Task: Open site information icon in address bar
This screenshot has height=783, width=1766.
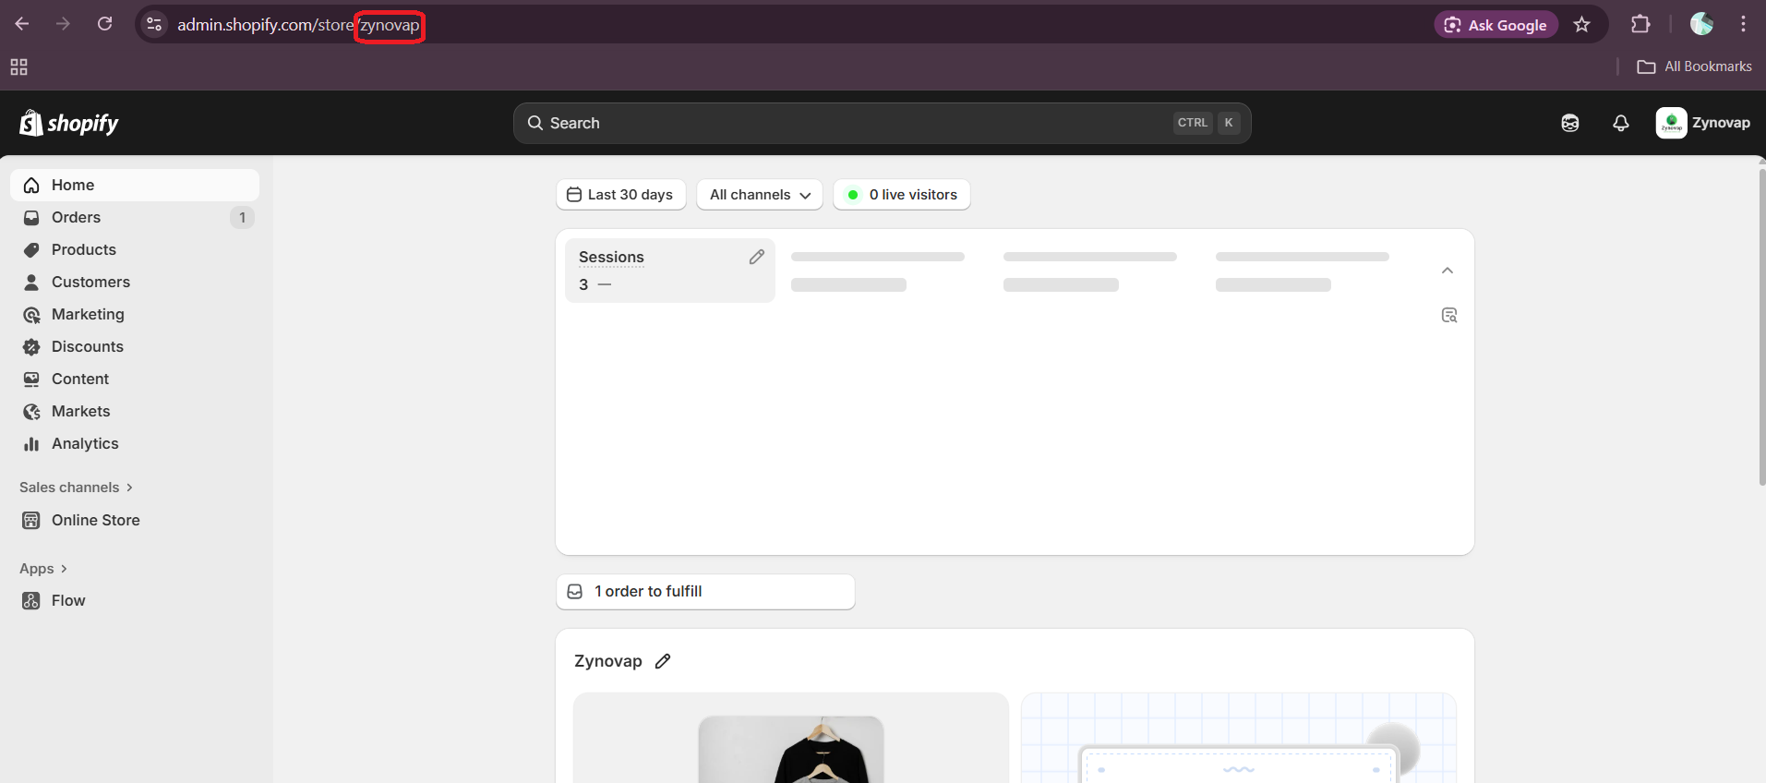Action: coord(154,25)
